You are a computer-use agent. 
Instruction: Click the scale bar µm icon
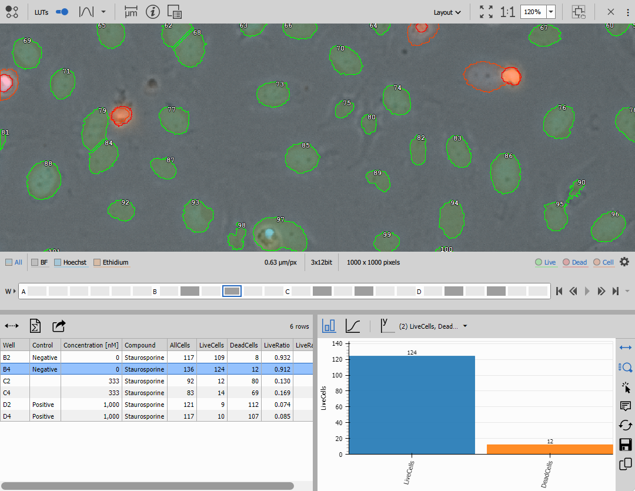[x=131, y=12]
